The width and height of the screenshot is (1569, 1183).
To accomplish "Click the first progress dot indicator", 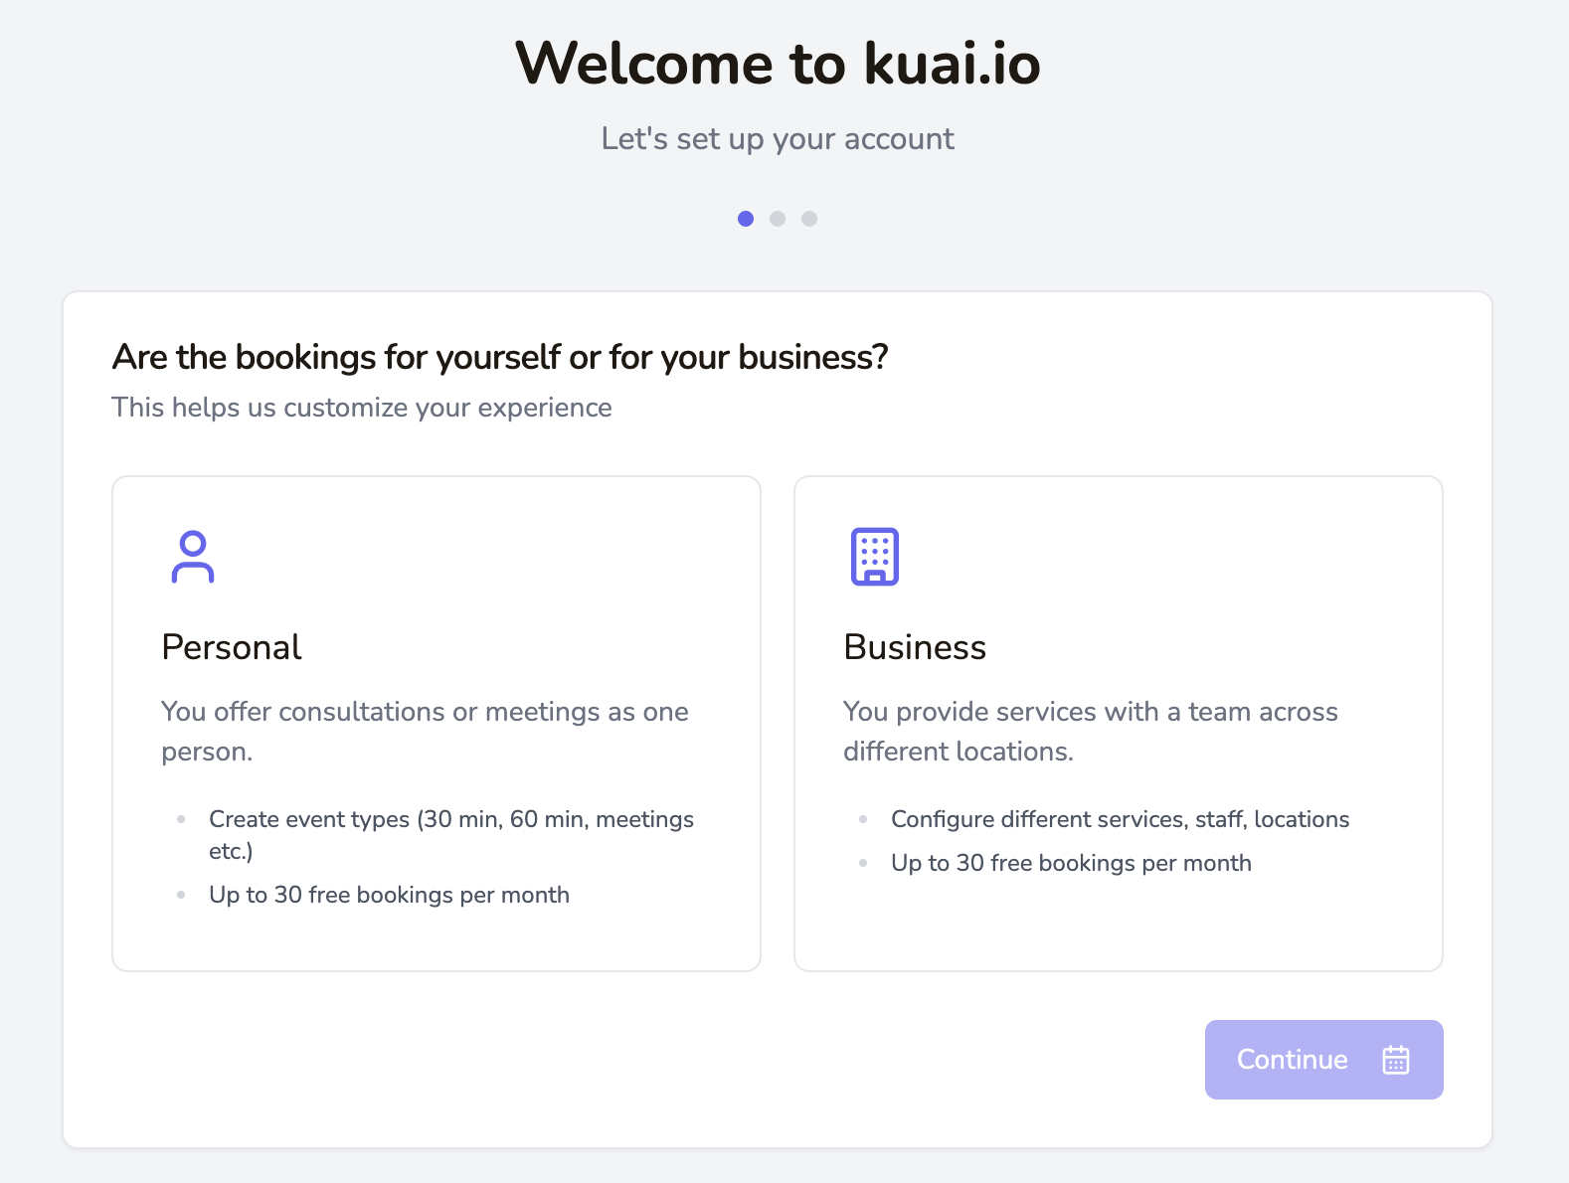I will pos(746,219).
